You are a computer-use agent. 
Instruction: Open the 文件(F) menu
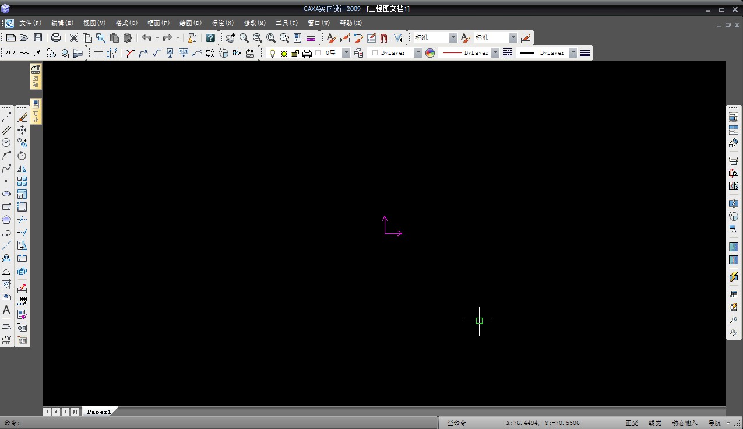30,23
